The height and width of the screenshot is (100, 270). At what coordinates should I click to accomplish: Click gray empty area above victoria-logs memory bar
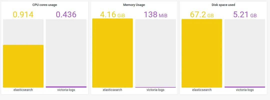(155, 52)
